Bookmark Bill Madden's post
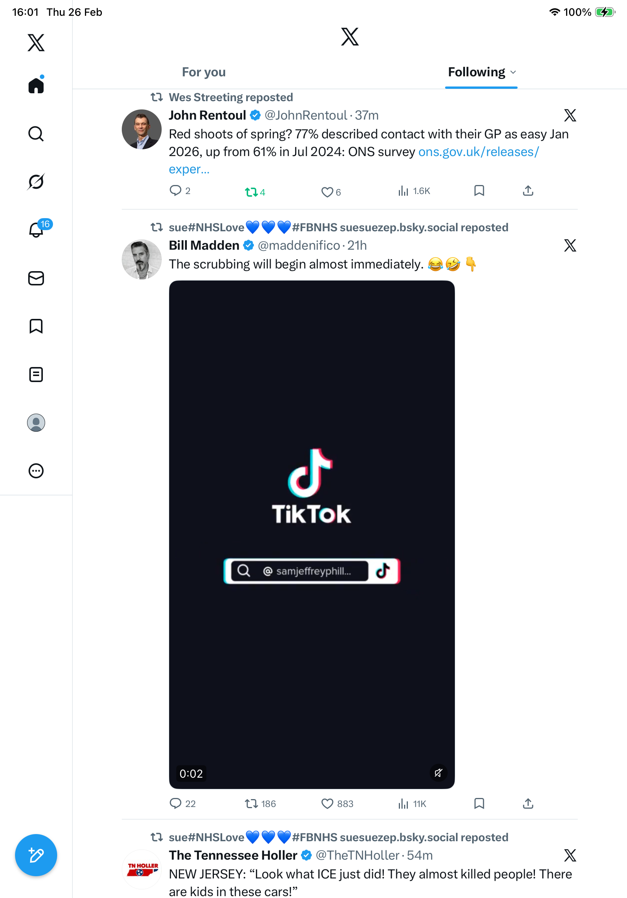 click(479, 803)
